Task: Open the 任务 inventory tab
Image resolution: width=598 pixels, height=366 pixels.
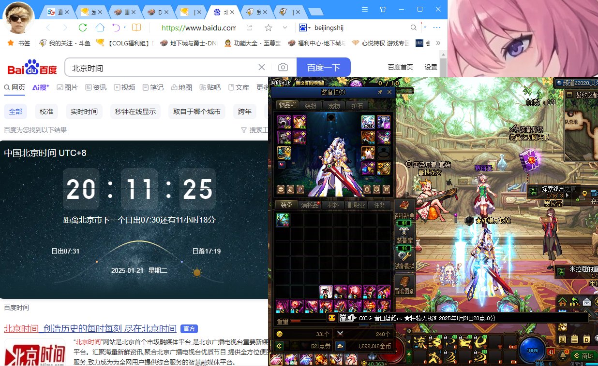Action: [380, 205]
